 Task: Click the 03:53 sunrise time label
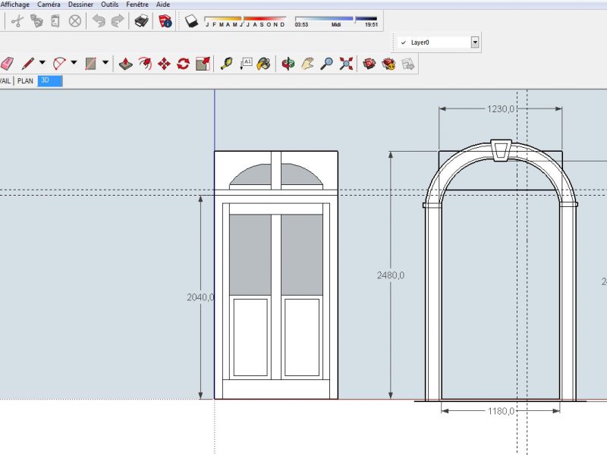(x=301, y=25)
